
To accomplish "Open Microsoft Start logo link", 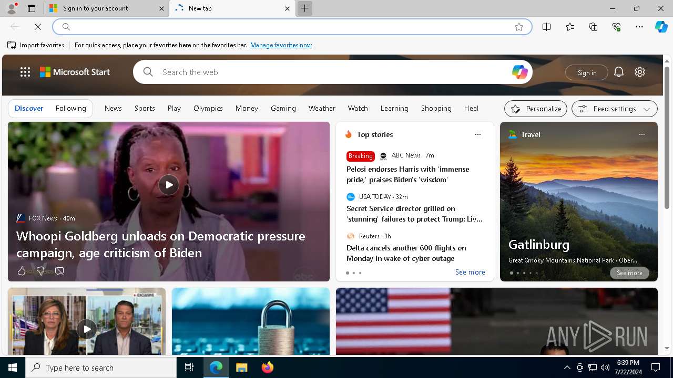I will tap(75, 72).
